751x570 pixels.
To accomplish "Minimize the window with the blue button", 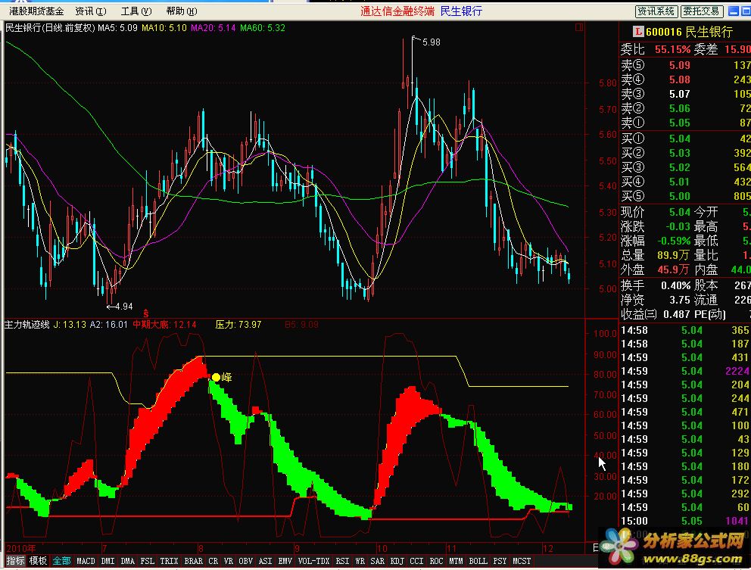I will tap(734, 11).
